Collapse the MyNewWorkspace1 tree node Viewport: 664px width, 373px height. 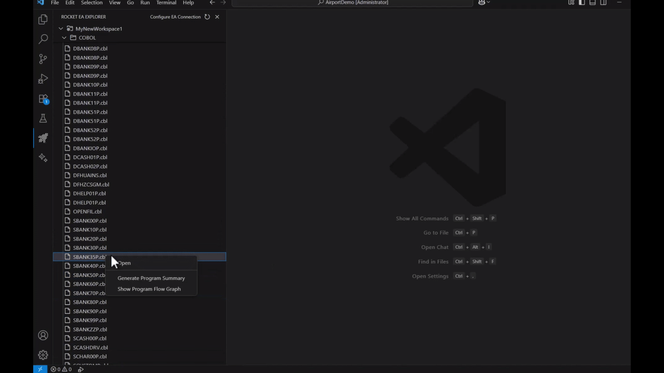(61, 28)
